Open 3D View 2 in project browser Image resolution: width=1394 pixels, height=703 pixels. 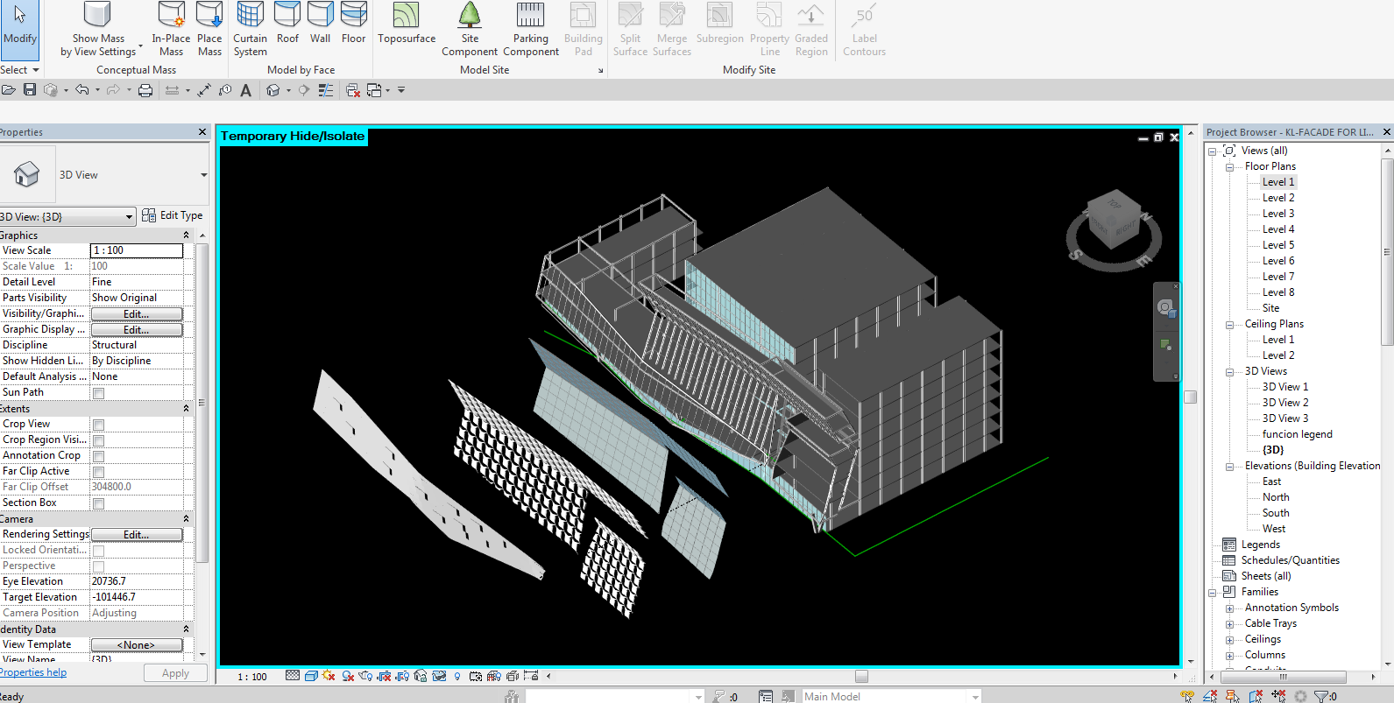tap(1285, 403)
